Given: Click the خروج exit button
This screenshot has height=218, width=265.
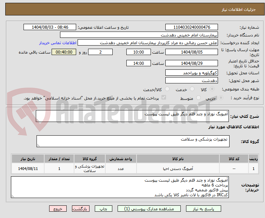Looking at the screenshot, I should [x=58, y=209].
